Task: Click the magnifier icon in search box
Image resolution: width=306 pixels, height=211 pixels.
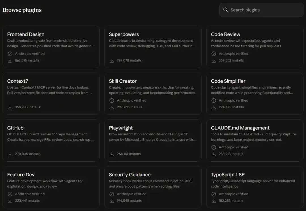Action: click(x=226, y=10)
